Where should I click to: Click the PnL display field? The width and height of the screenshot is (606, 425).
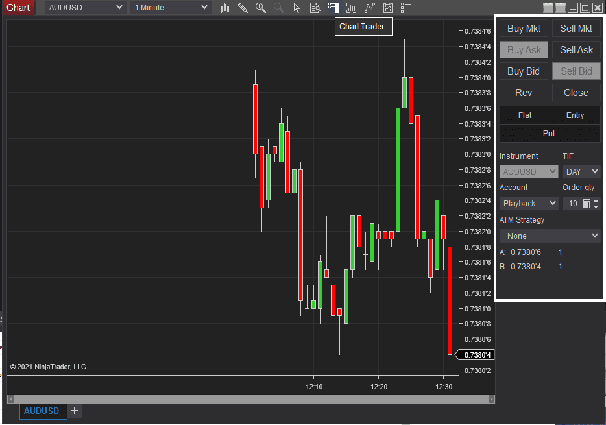pos(550,133)
